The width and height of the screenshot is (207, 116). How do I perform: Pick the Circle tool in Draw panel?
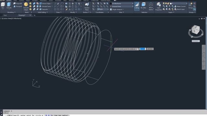click(x=61, y=6)
